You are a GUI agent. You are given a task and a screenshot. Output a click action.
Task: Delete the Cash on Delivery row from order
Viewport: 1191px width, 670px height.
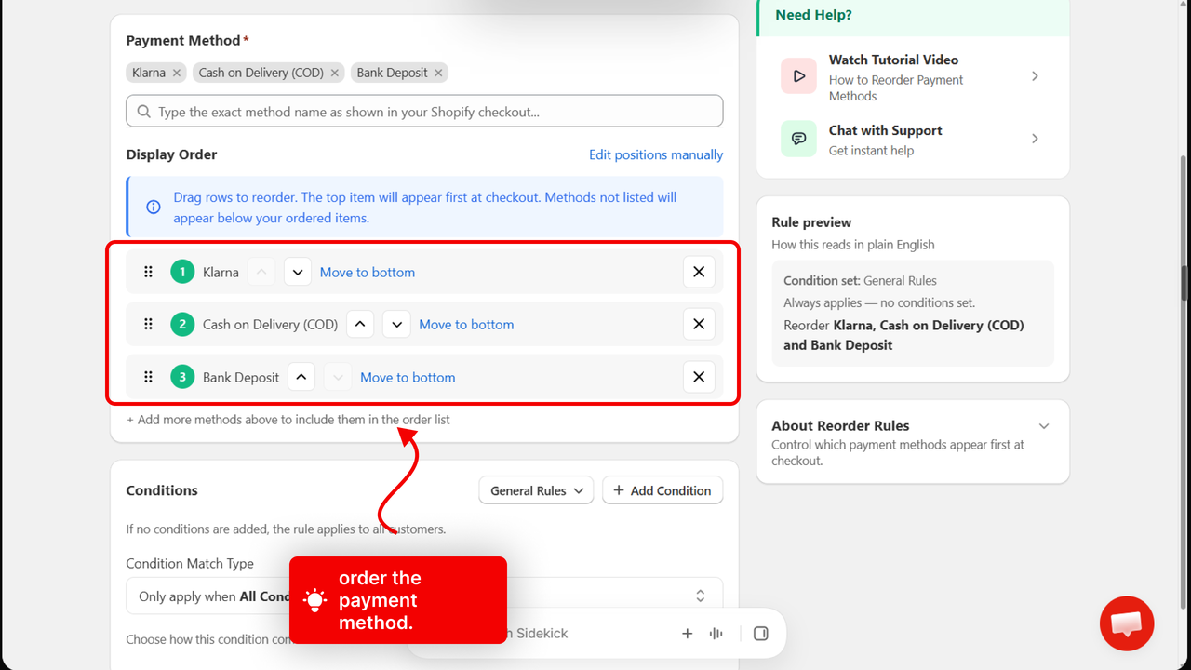pyautogui.click(x=699, y=324)
